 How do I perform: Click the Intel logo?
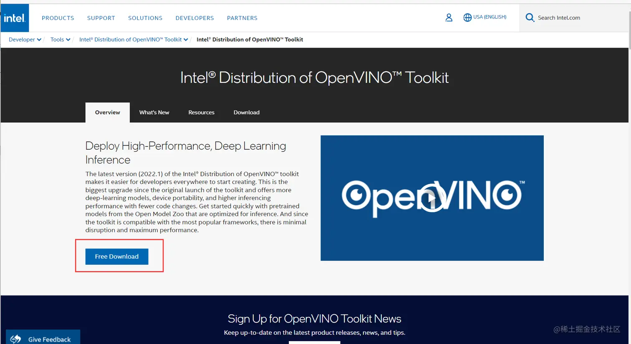click(15, 18)
